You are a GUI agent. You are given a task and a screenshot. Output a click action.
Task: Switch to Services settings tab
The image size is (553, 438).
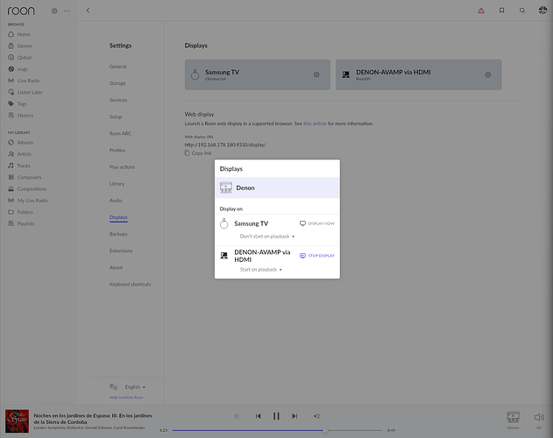coord(118,100)
